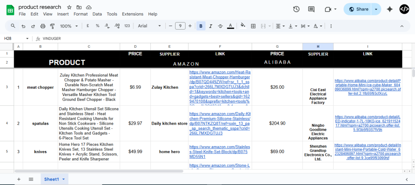This screenshot has height=185, width=415.
Task: Open the Data menu
Action: pyautogui.click(x=97, y=14)
